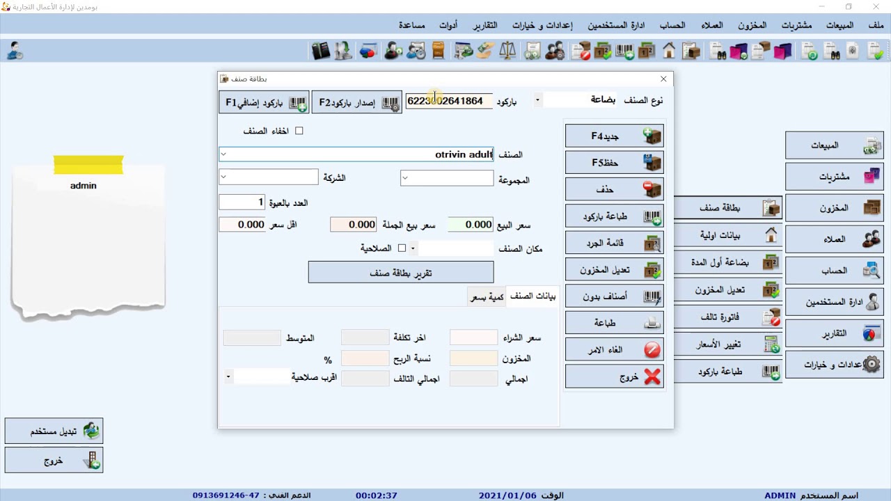Viewport: 891px width, 501px height.
Task: Open بضاعة أول المدة from stock submenu
Action: point(728,262)
